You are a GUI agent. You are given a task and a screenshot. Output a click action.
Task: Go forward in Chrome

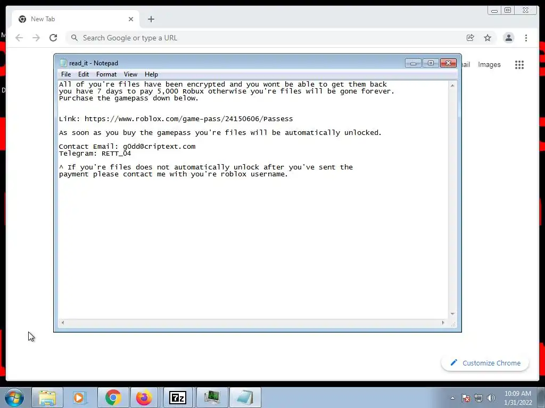click(x=36, y=38)
